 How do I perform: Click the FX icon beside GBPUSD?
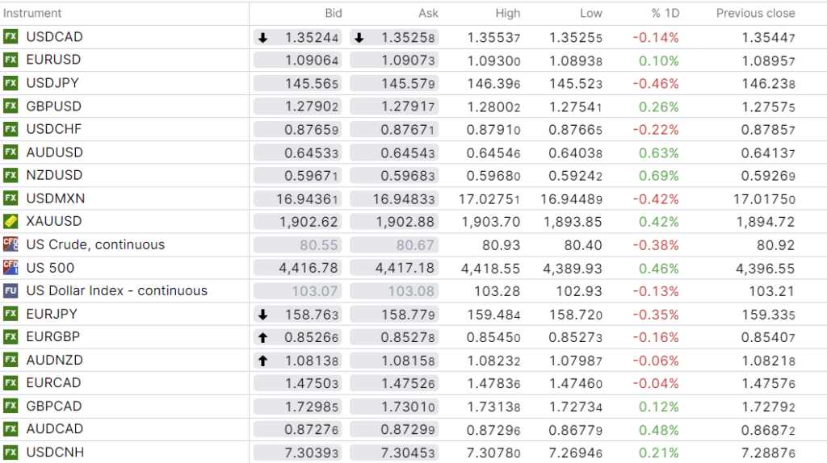click(10, 106)
